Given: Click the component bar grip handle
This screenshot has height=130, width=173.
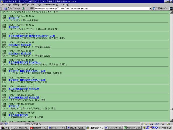Looking at the screenshot, I should coord(141,124).
